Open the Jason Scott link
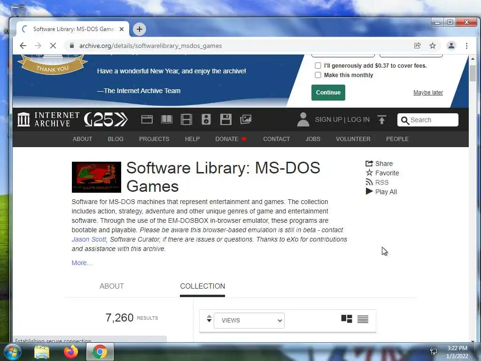The height and width of the screenshot is (361, 481). (x=89, y=239)
